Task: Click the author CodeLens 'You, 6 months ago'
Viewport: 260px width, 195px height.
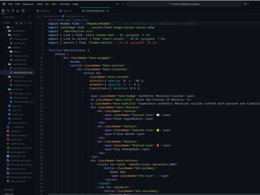Action: pos(59,20)
